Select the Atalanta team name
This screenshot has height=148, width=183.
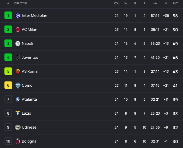pyautogui.click(x=29, y=99)
